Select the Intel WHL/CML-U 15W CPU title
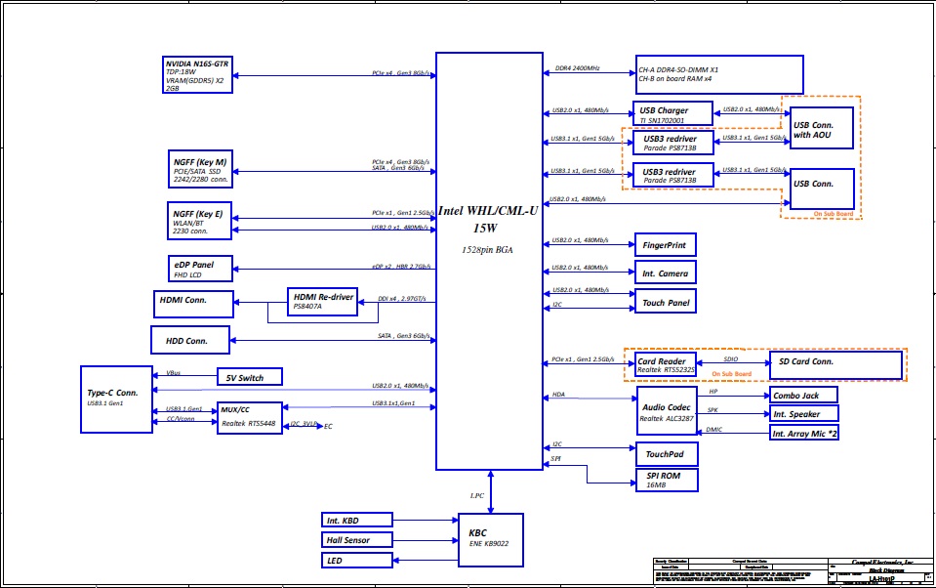936x588 pixels. pyautogui.click(x=488, y=219)
